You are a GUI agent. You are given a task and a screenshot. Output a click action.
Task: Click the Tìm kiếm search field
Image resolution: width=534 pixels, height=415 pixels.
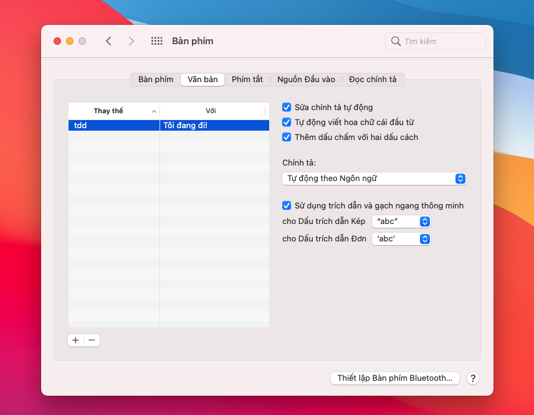point(435,41)
